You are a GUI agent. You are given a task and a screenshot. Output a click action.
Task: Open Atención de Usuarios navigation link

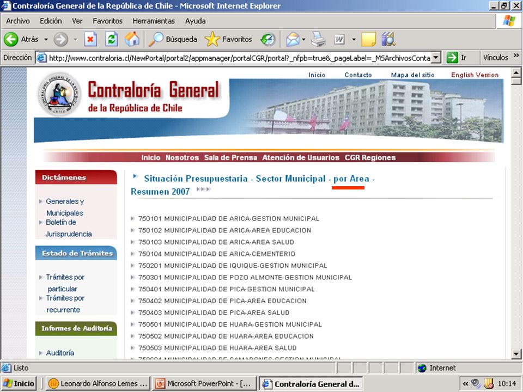click(301, 158)
